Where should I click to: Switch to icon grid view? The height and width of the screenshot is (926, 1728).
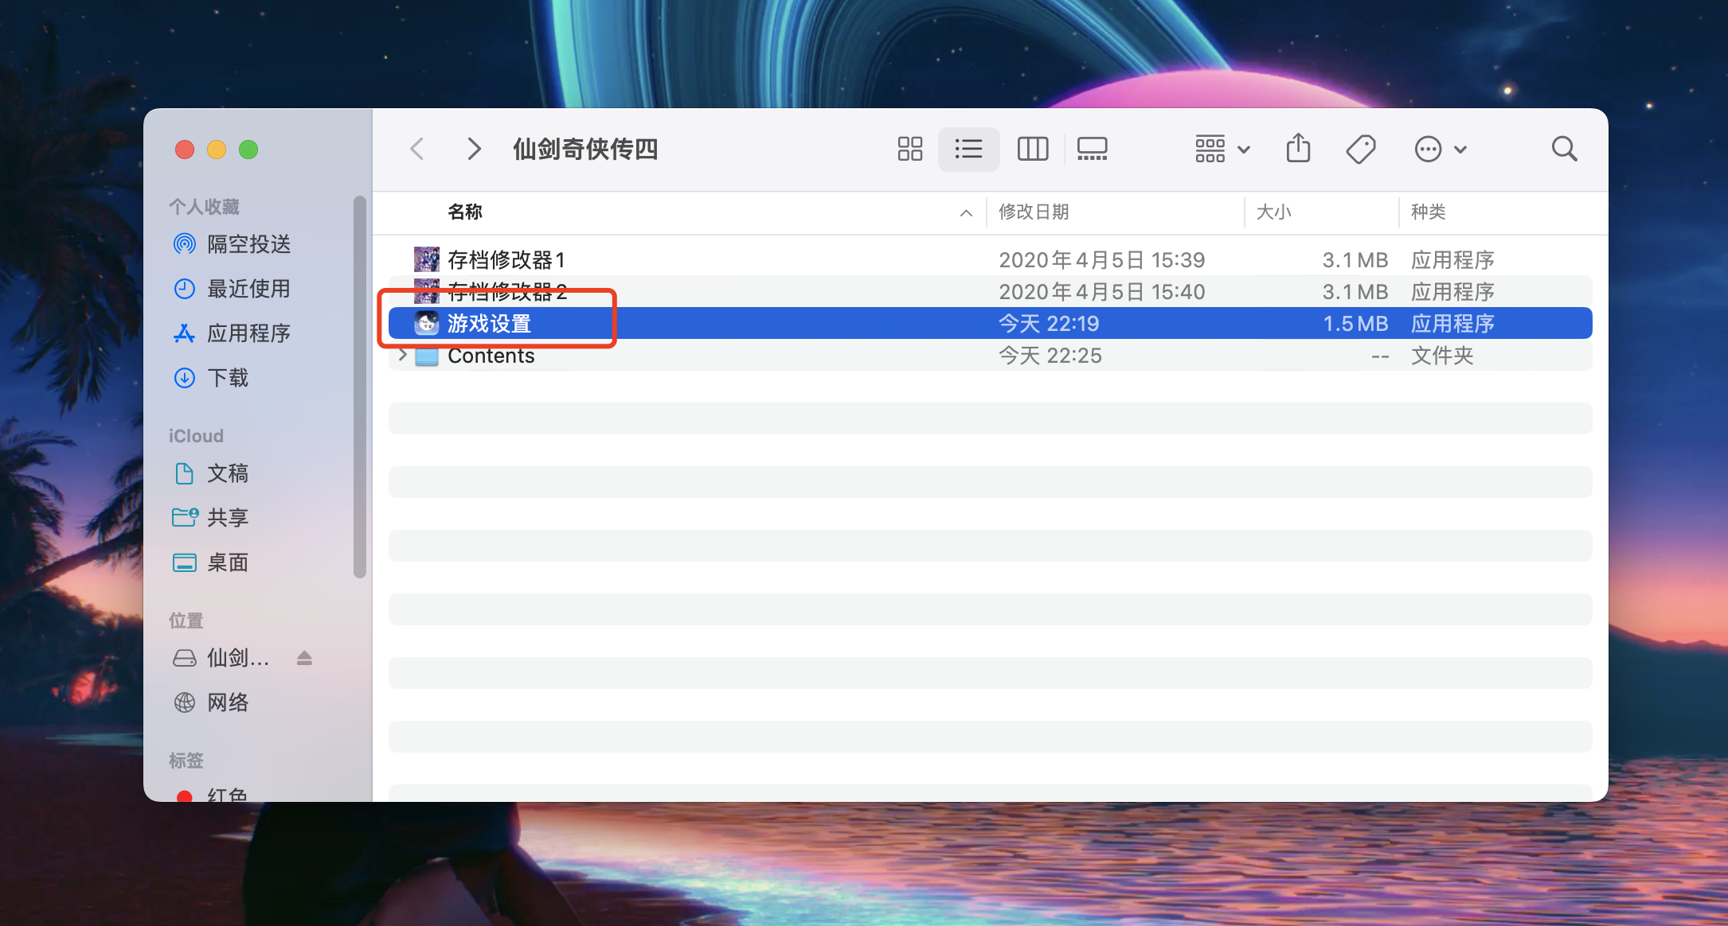tap(909, 149)
